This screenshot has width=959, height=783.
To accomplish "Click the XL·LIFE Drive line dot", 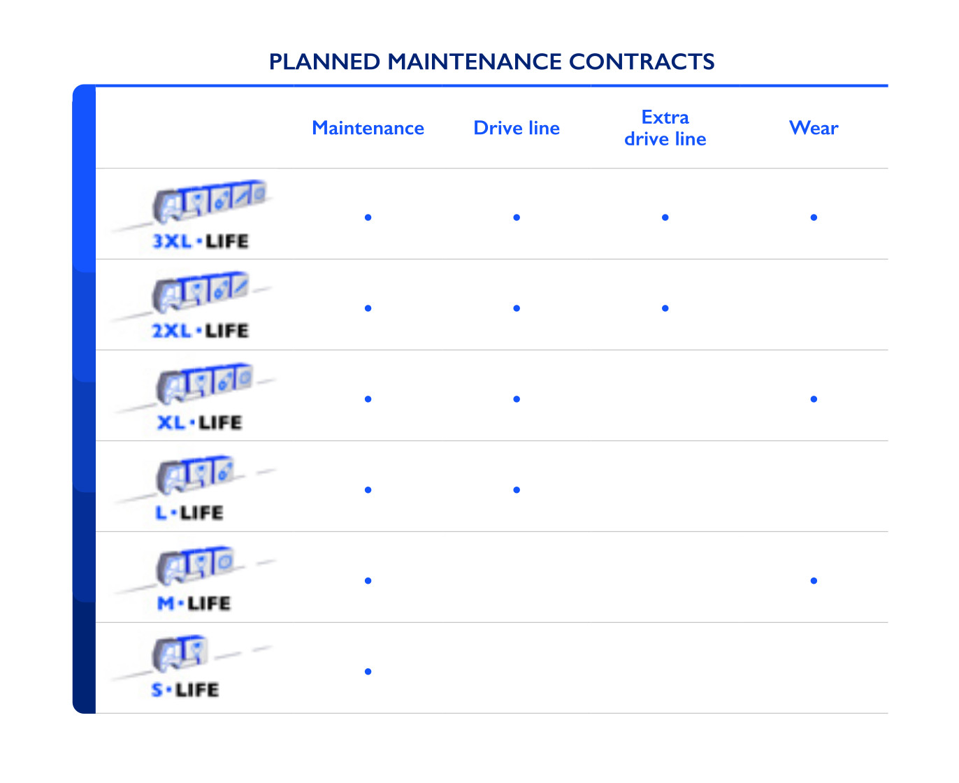I will [x=517, y=399].
